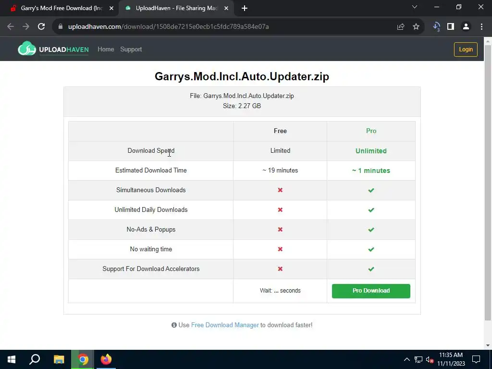This screenshot has width=492, height=369.
Task: Click the green 'Unlimited' cell
Action: (x=371, y=151)
